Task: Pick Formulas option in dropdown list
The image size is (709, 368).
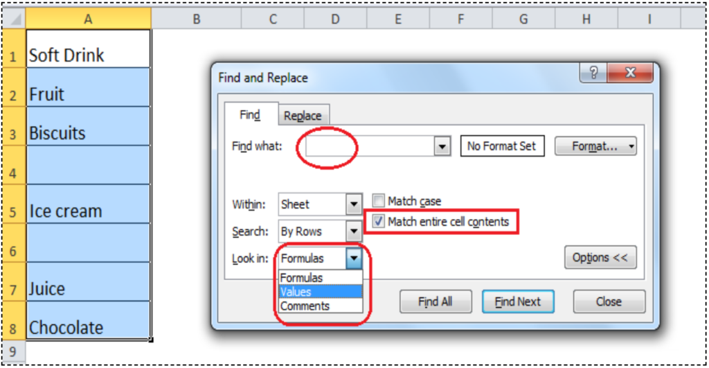Action: click(320, 278)
